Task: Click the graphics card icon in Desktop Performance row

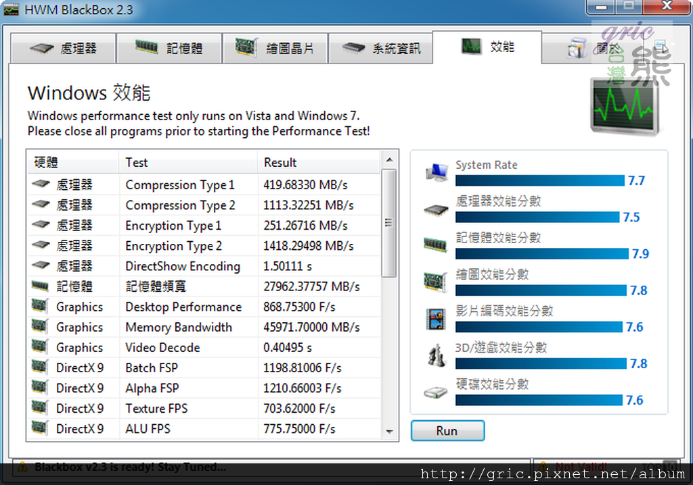Action: [x=40, y=306]
